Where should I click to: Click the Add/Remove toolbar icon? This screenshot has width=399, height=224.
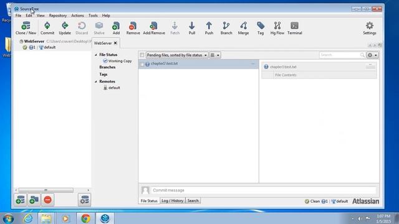pyautogui.click(x=154, y=28)
